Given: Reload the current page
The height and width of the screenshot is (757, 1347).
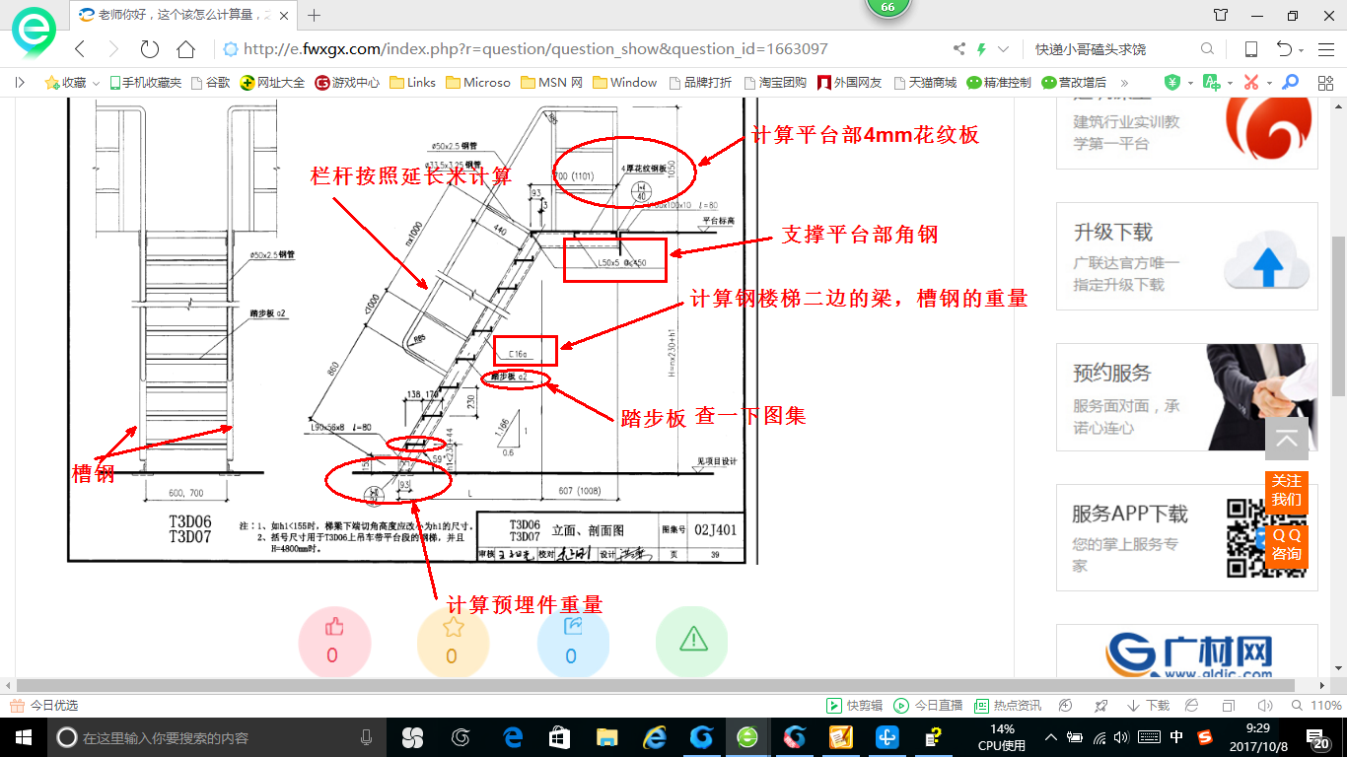Looking at the screenshot, I should [x=150, y=49].
